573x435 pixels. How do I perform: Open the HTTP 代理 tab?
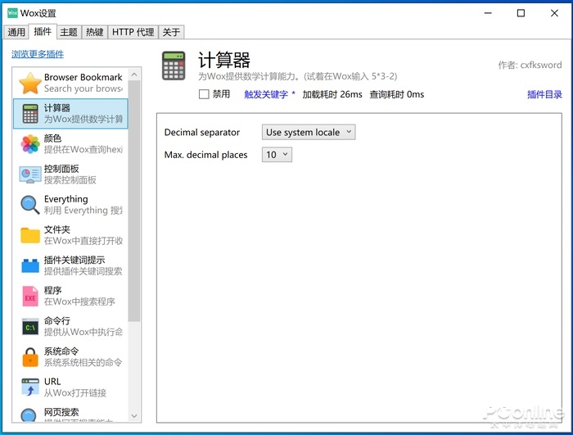tap(133, 32)
